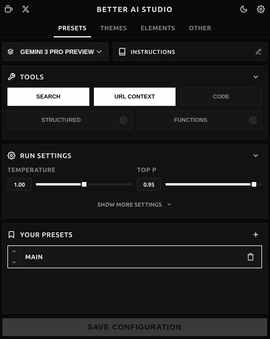Collapse the Tools section chevron
The height and width of the screenshot is (339, 270).
pyautogui.click(x=256, y=77)
